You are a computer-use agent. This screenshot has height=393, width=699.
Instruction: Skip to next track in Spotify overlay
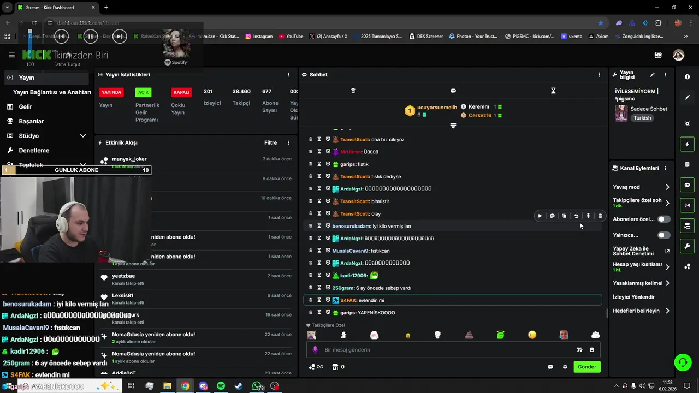[120, 37]
